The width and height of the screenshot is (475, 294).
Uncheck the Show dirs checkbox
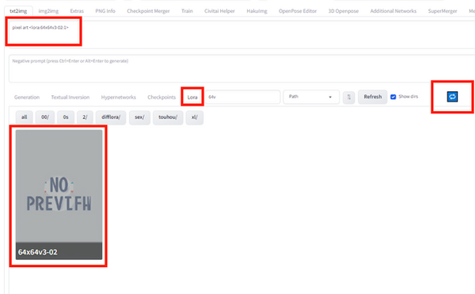click(x=393, y=97)
